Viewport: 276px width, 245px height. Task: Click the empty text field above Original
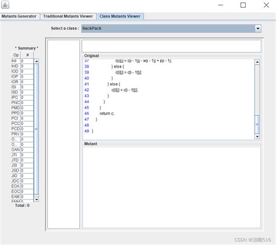(172, 46)
